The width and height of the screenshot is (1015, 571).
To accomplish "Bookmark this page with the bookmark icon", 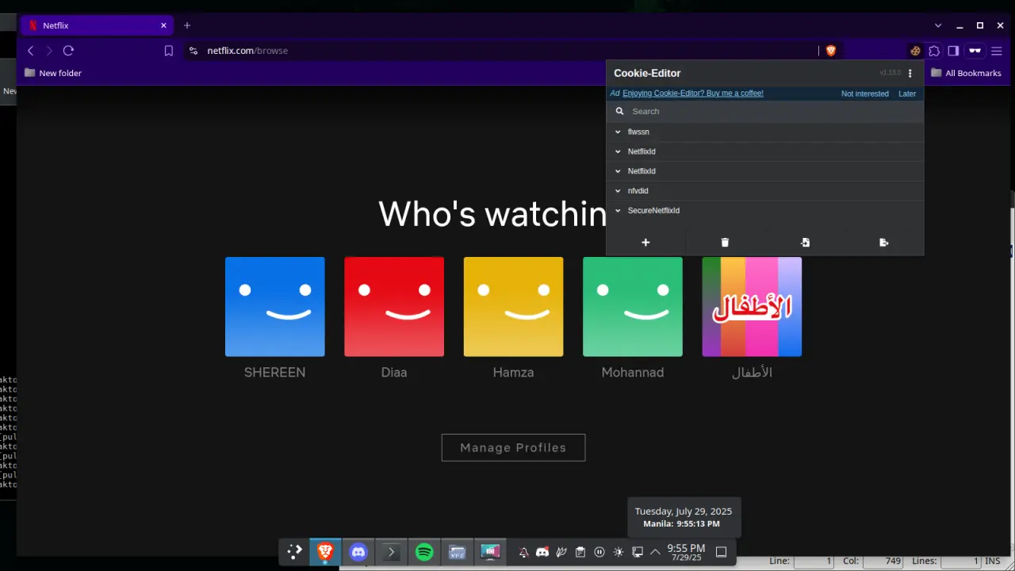I will click(168, 51).
